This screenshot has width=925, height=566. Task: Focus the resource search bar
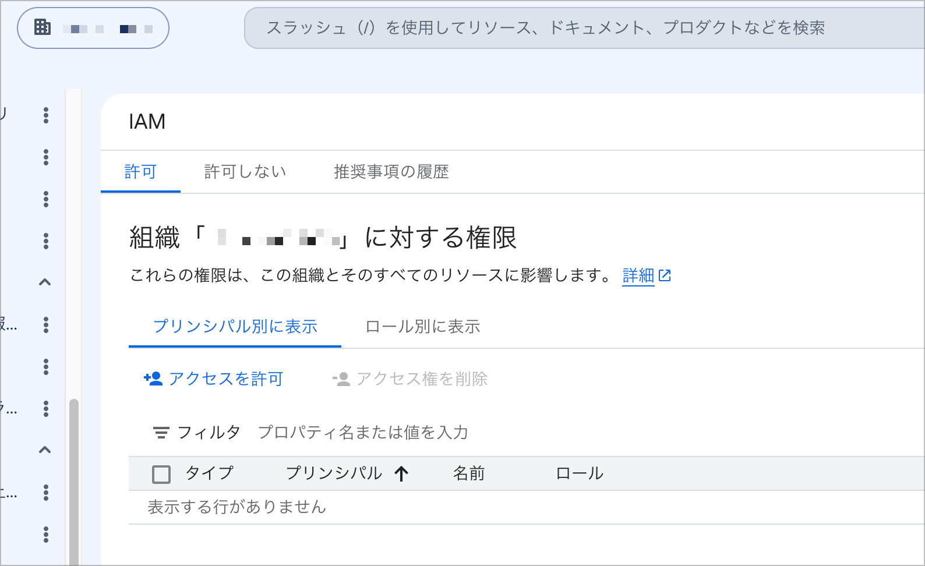[584, 28]
